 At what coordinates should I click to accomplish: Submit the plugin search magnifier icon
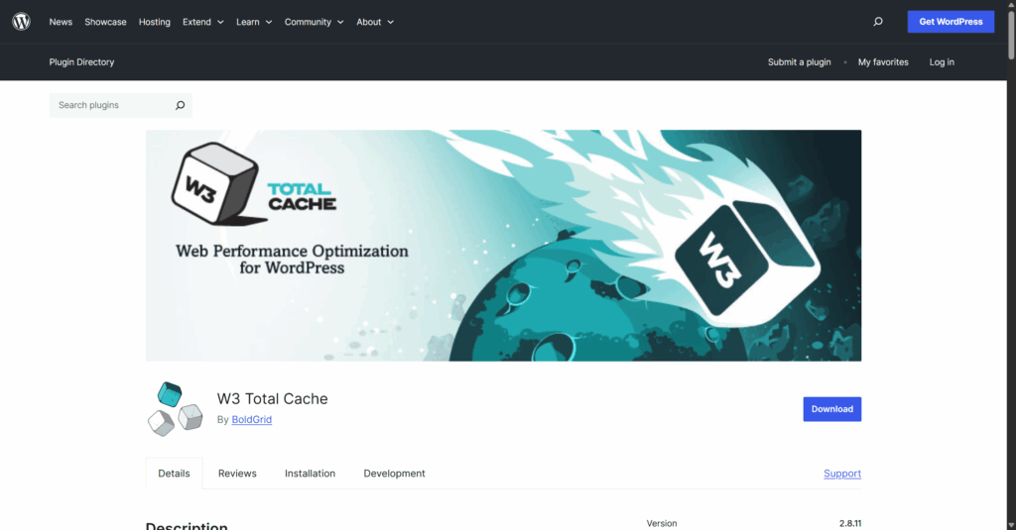[181, 105]
